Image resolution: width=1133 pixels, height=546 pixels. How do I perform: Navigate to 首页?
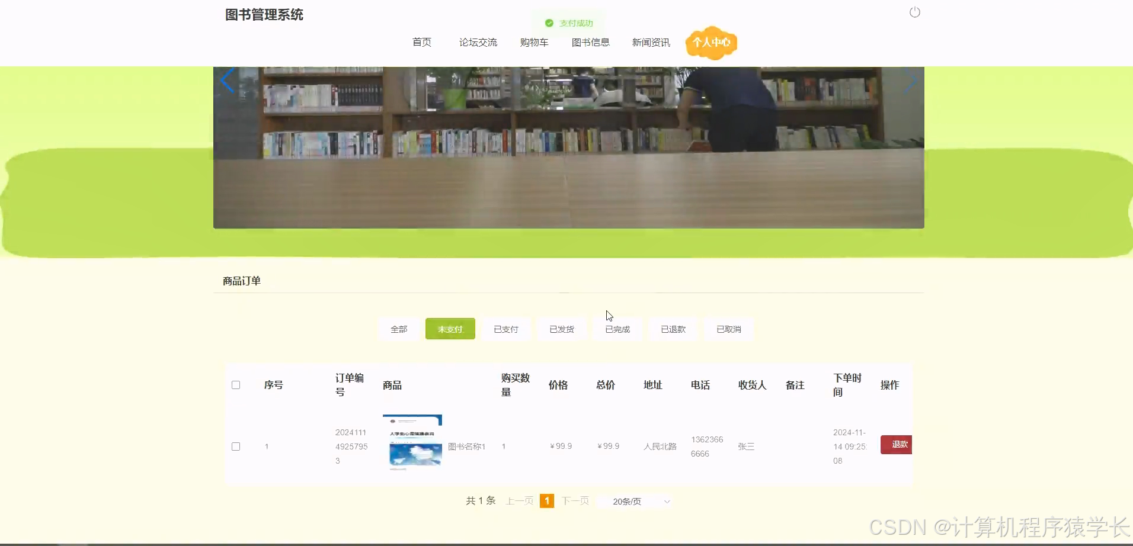pos(421,42)
